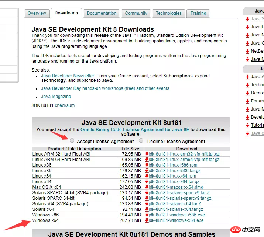The height and width of the screenshot is (237, 264).
Task: Click download arrow icon for linux-i586.tar.gz
Action: (147, 171)
